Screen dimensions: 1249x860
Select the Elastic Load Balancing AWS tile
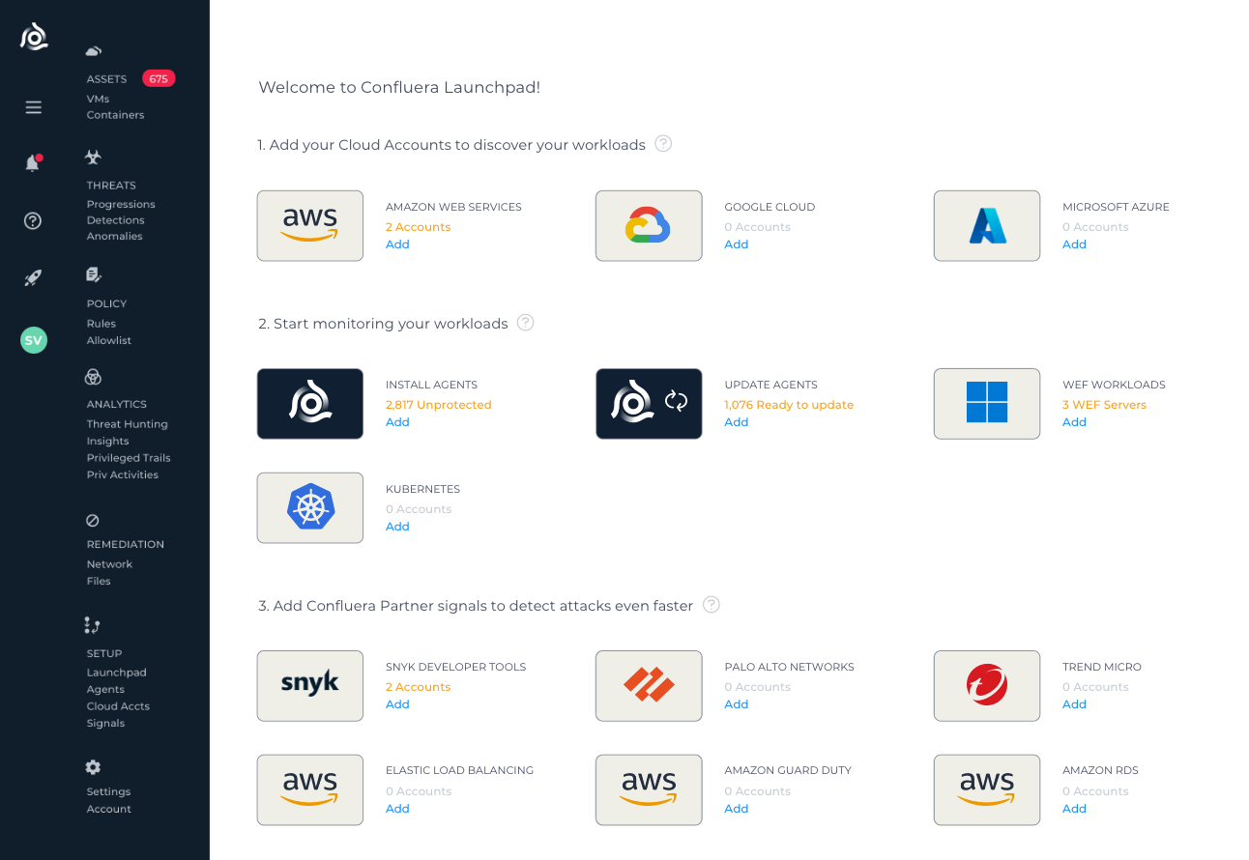[310, 790]
